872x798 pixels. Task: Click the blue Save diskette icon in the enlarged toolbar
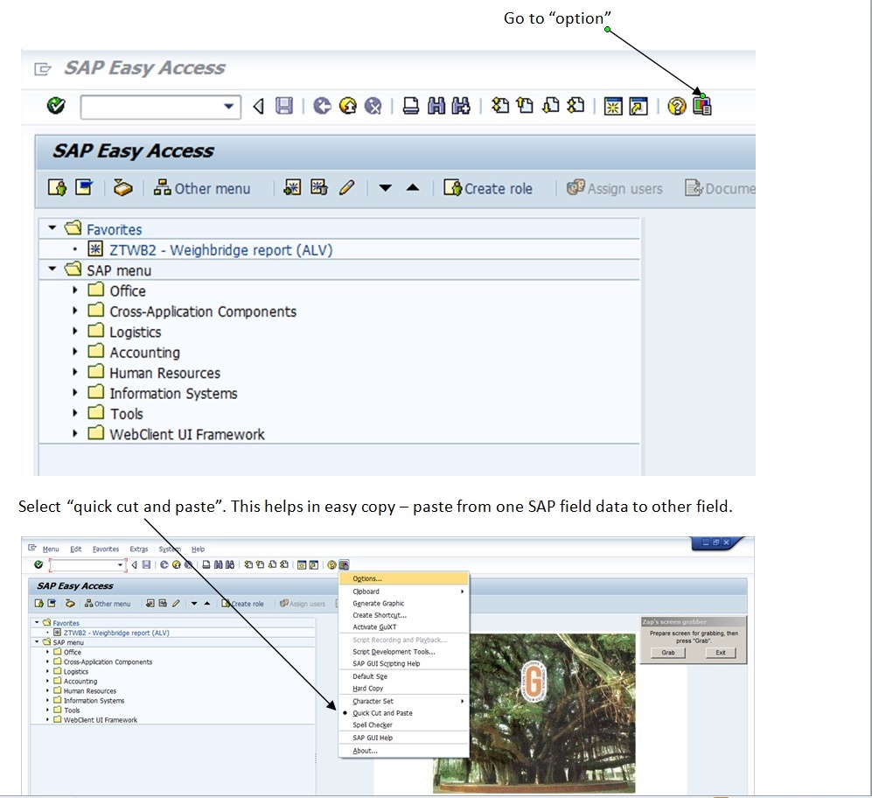coord(284,106)
